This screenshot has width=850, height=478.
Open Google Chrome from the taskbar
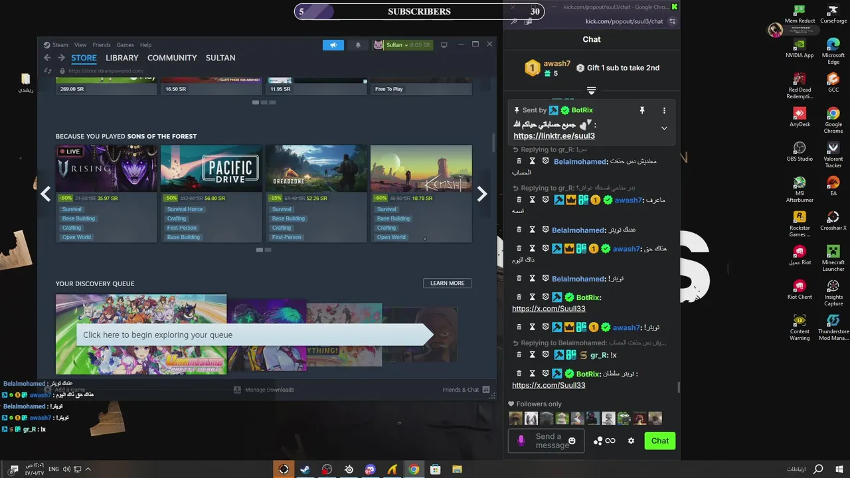(x=414, y=469)
